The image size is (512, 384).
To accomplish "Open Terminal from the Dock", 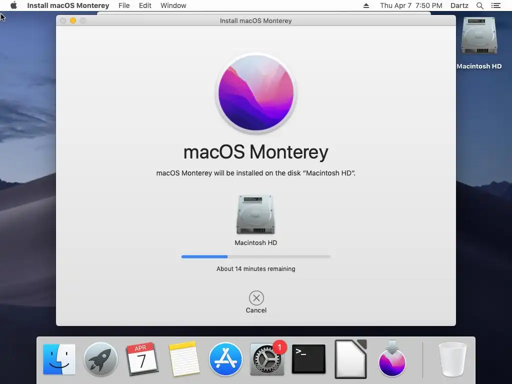I will pos(308,359).
